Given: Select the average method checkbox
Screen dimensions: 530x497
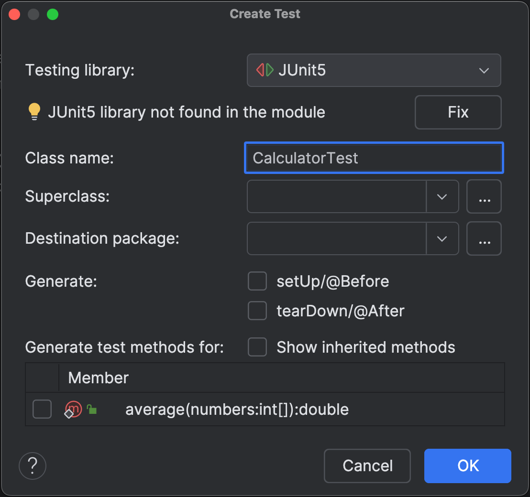Looking at the screenshot, I should coord(42,409).
